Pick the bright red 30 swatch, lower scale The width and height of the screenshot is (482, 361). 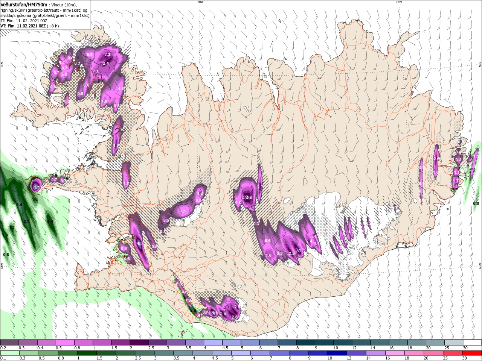tap(472, 353)
